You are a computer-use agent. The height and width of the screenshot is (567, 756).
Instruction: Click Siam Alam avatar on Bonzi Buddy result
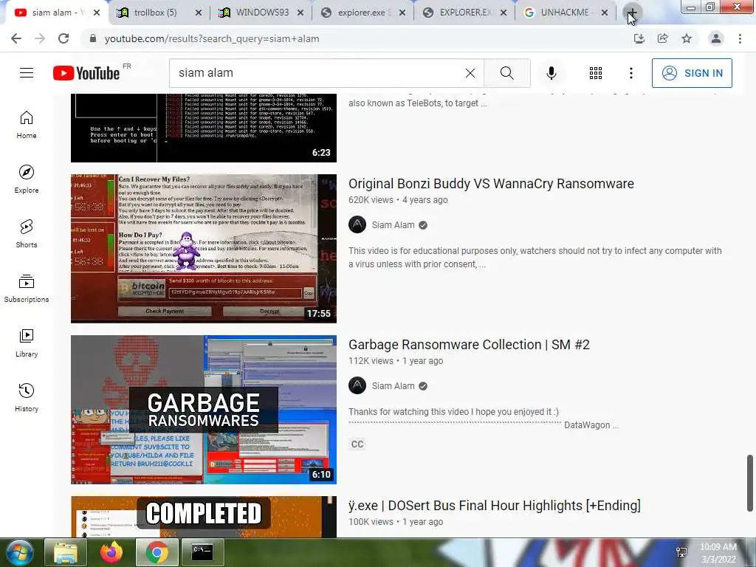(x=357, y=224)
